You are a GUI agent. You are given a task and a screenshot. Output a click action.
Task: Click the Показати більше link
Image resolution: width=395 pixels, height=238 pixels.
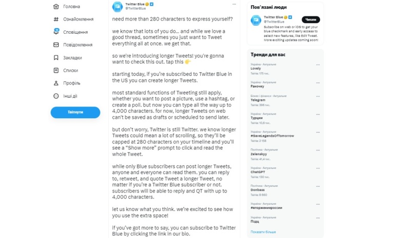pyautogui.click(x=263, y=232)
